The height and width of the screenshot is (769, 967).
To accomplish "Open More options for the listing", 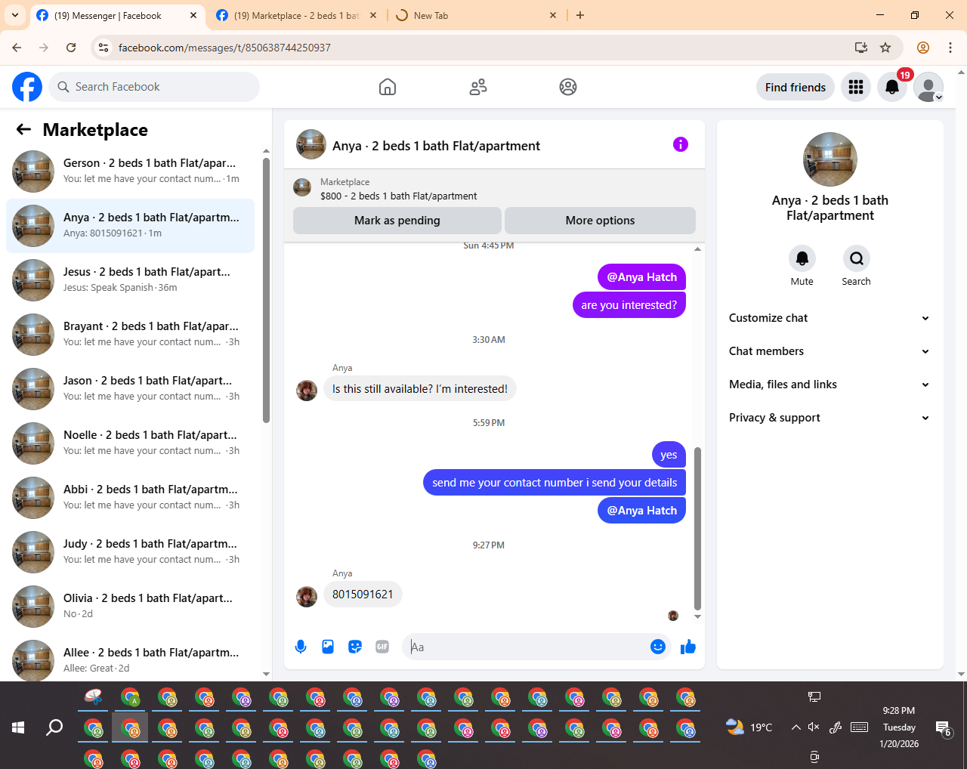I will point(600,221).
